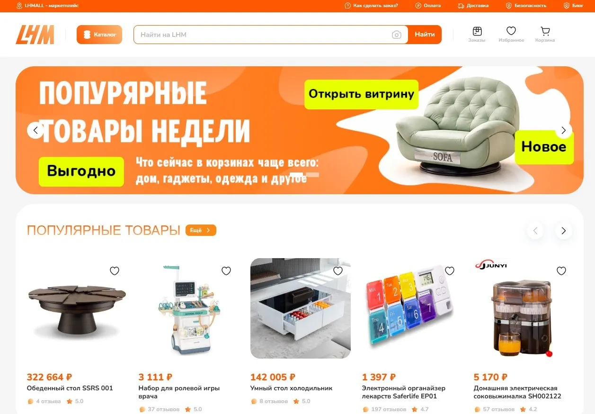Click Открыть витрину banner button
This screenshot has height=414, width=595.
(x=362, y=94)
